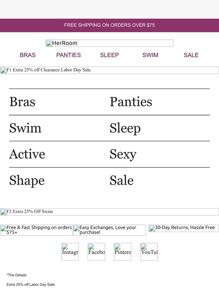Open the Easy Exchanges image
This screenshot has width=219, height=293.
coord(109,230)
